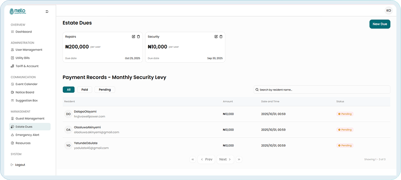This screenshot has width=401, height=180.
Task: Focus the search by resident name field
Action: [x=322, y=90]
